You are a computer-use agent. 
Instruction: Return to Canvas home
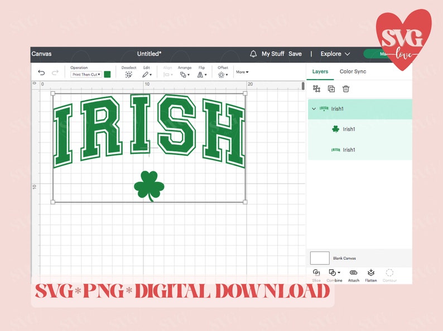[x=41, y=54]
